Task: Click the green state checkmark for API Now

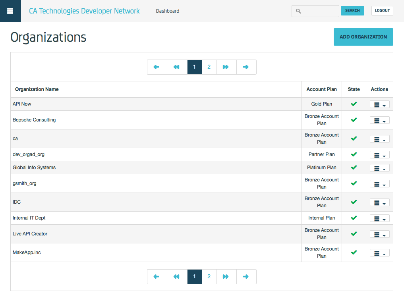Action: [354, 104]
